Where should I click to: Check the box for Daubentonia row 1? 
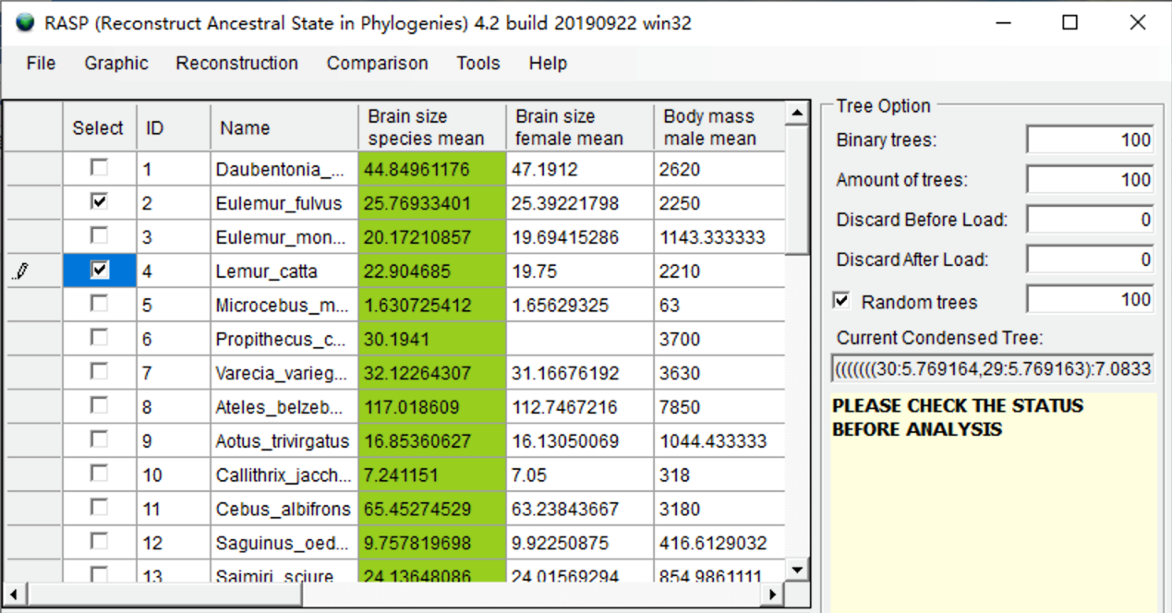pos(99,168)
